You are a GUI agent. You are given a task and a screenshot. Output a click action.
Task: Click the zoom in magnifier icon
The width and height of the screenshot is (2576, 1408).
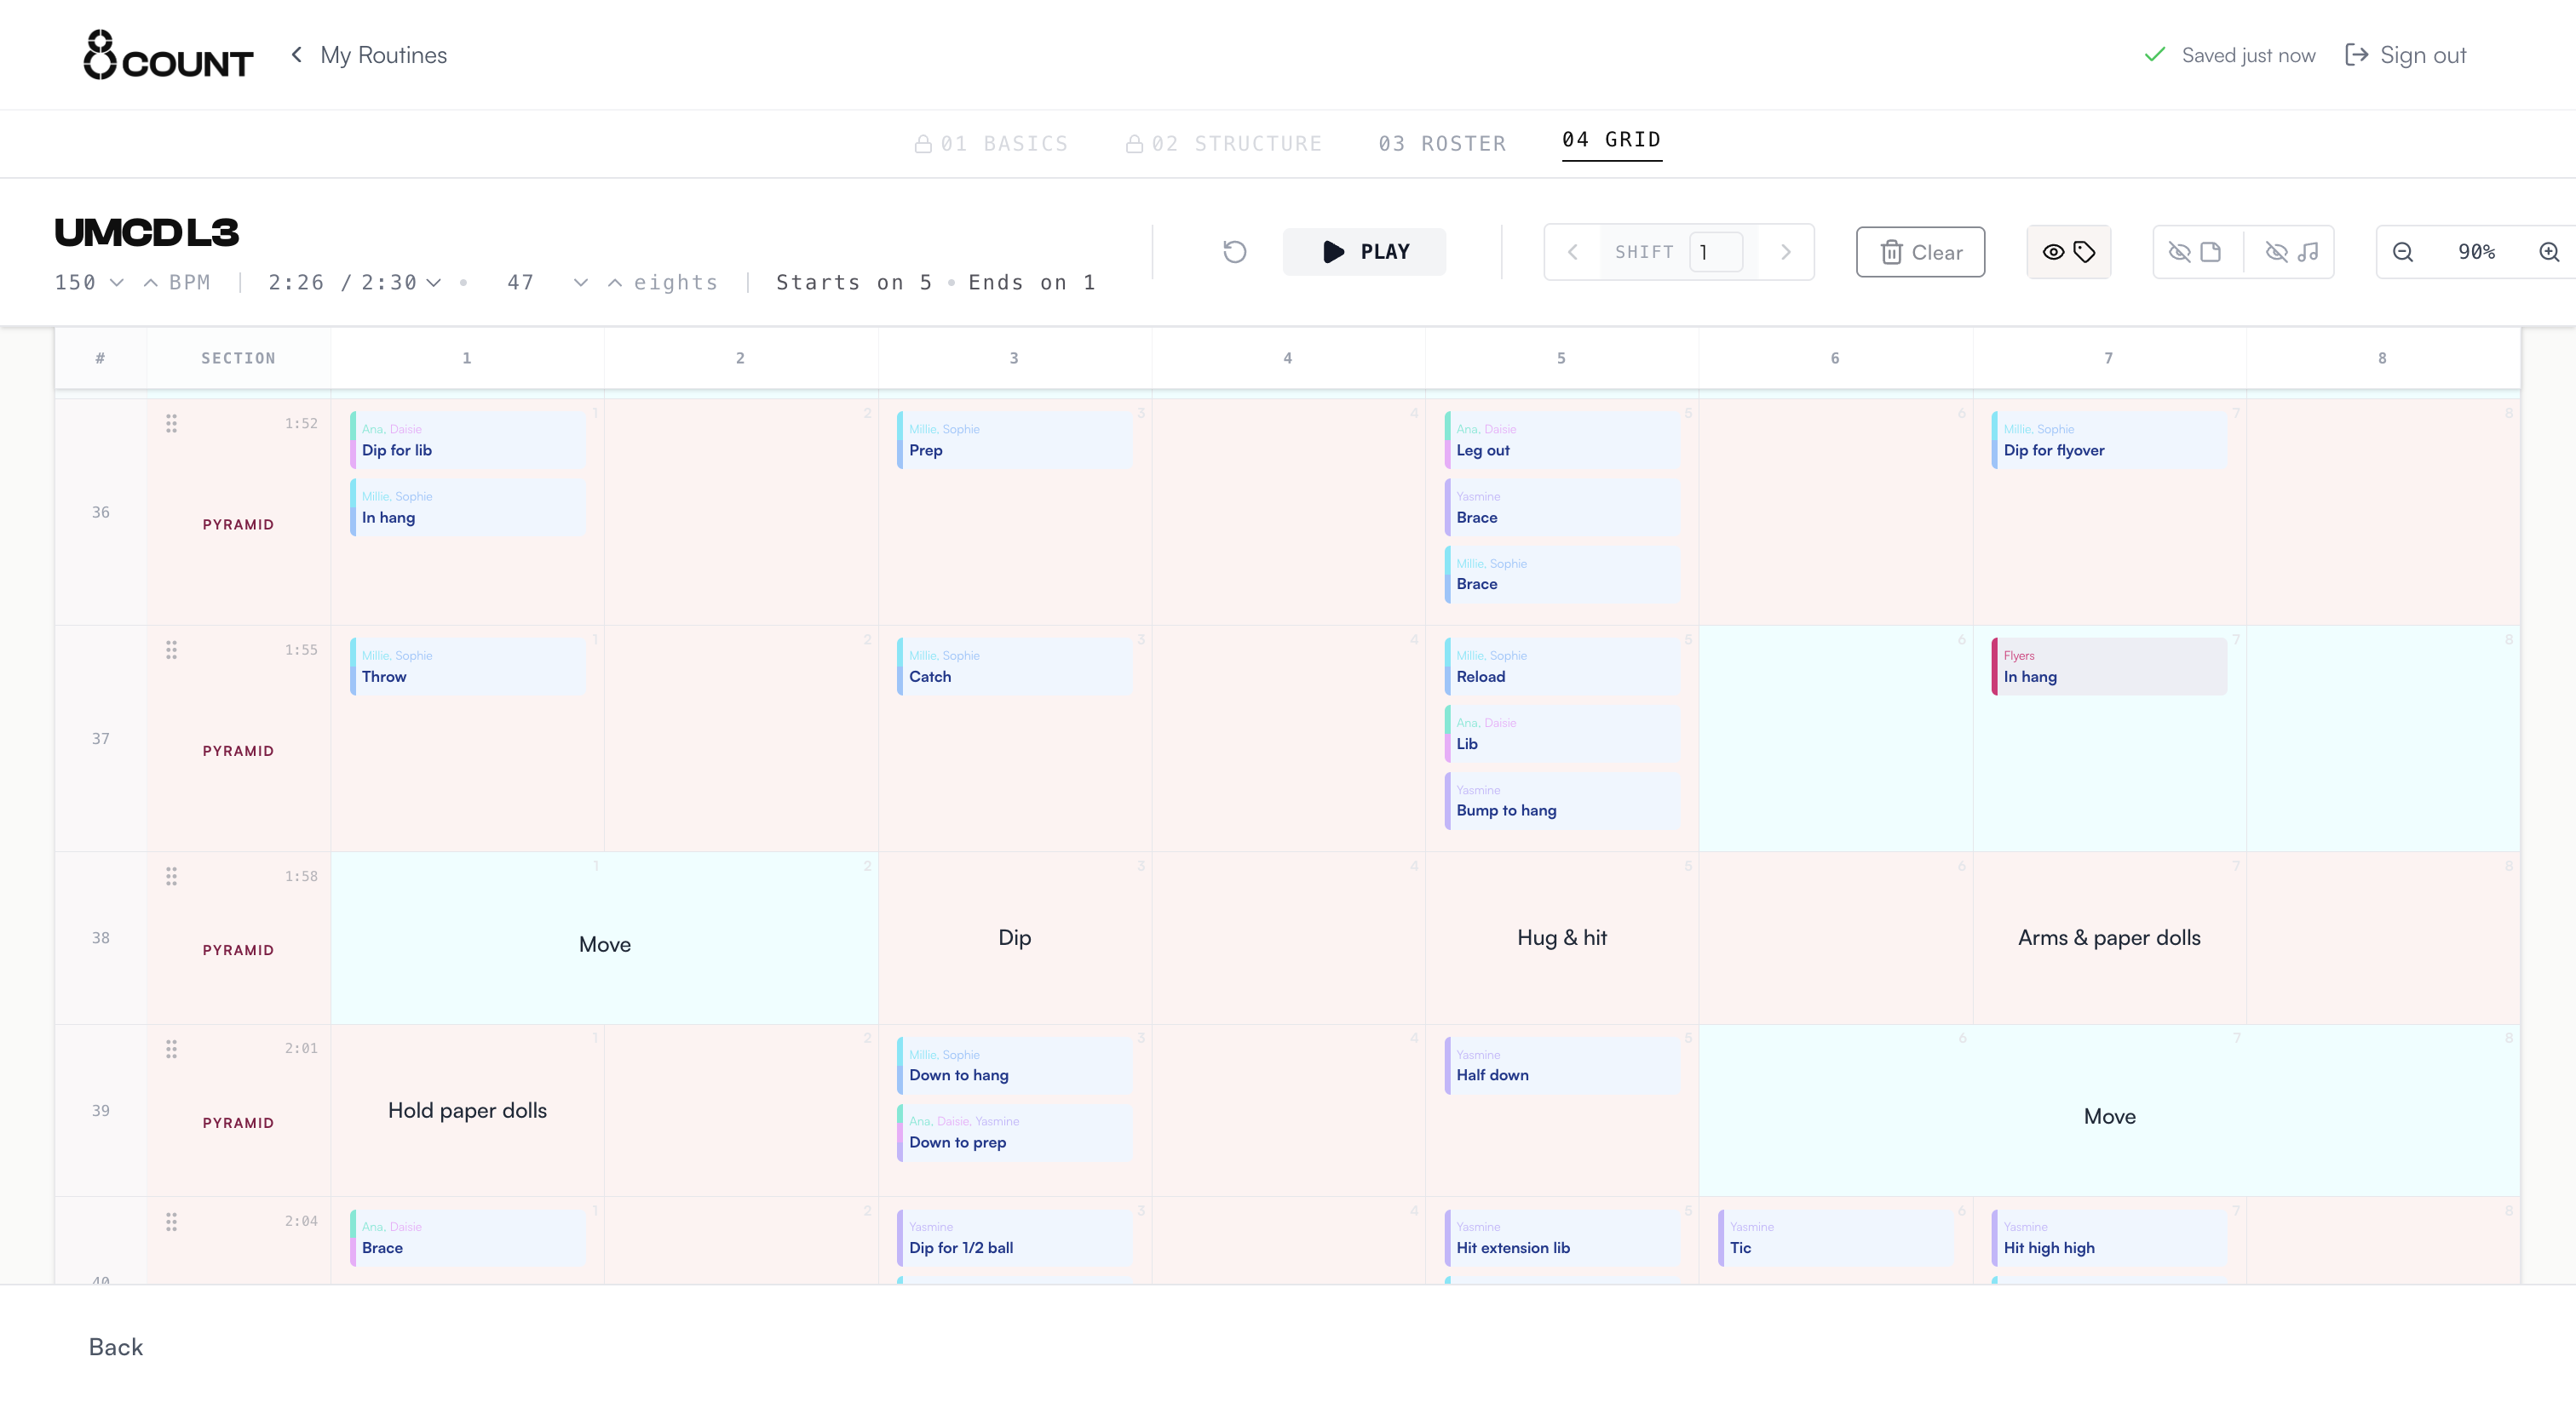(x=2549, y=252)
